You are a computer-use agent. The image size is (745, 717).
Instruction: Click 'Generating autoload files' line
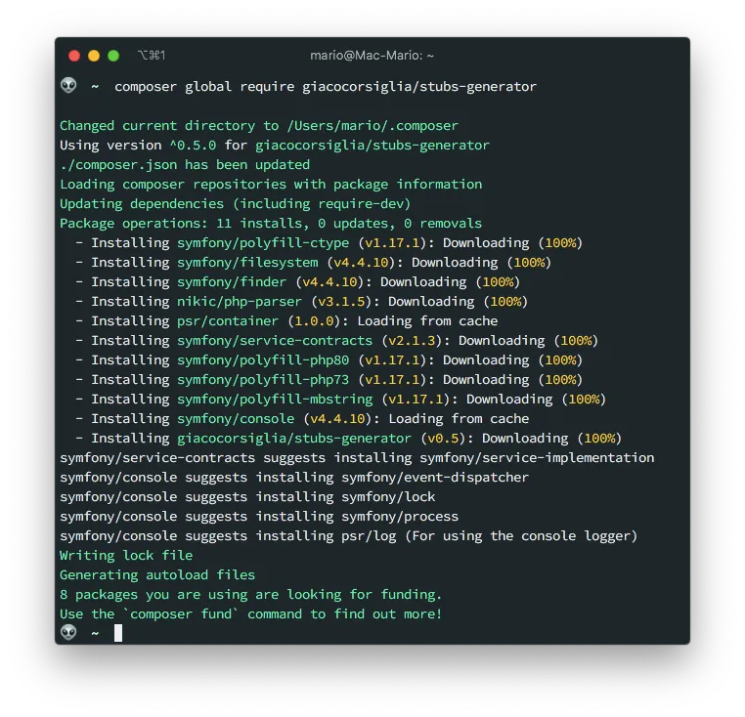[157, 575]
